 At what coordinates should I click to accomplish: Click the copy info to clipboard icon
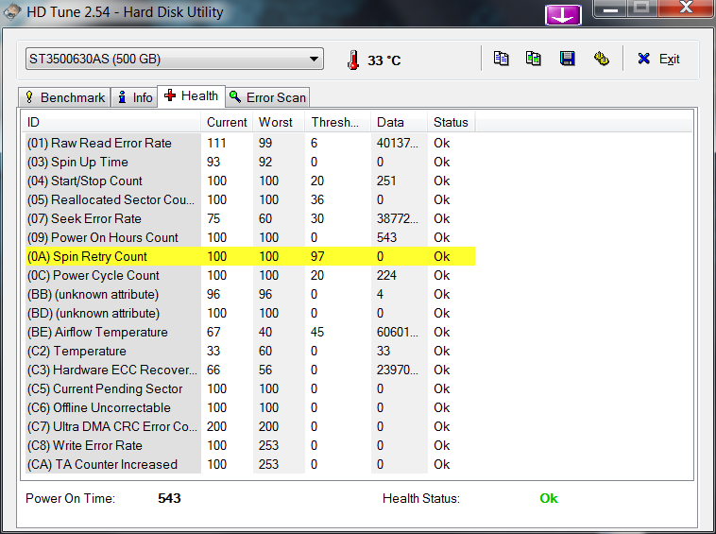click(x=501, y=59)
